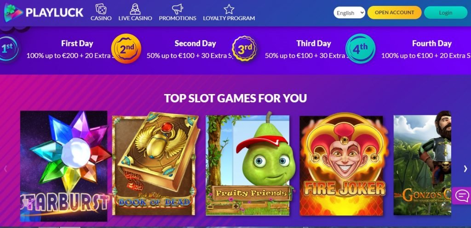
Task: Click the orange 2nd day badge
Action: point(126,49)
